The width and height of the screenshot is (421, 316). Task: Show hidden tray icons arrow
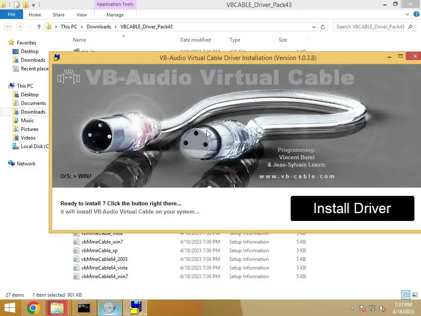[x=352, y=308]
